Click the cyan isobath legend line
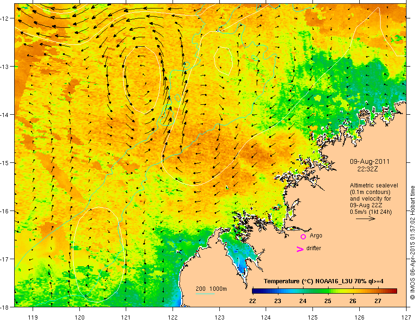This screenshot has width=416, height=321. point(205,294)
